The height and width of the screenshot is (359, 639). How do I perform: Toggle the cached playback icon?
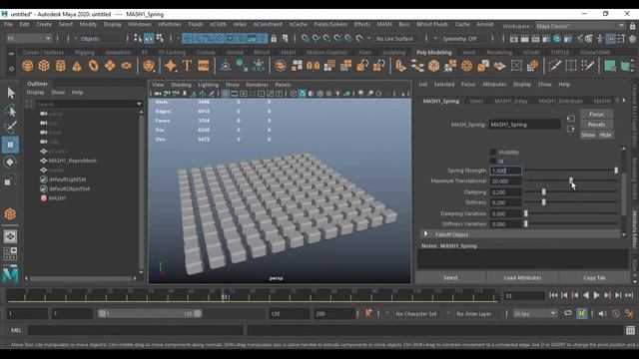(581, 313)
